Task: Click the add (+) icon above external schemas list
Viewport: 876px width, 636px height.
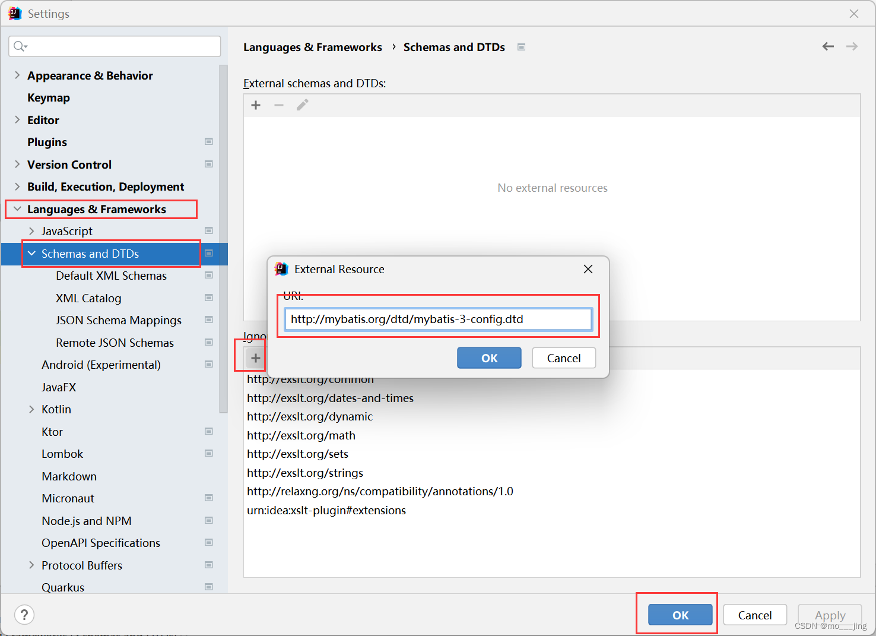Action: [x=255, y=105]
